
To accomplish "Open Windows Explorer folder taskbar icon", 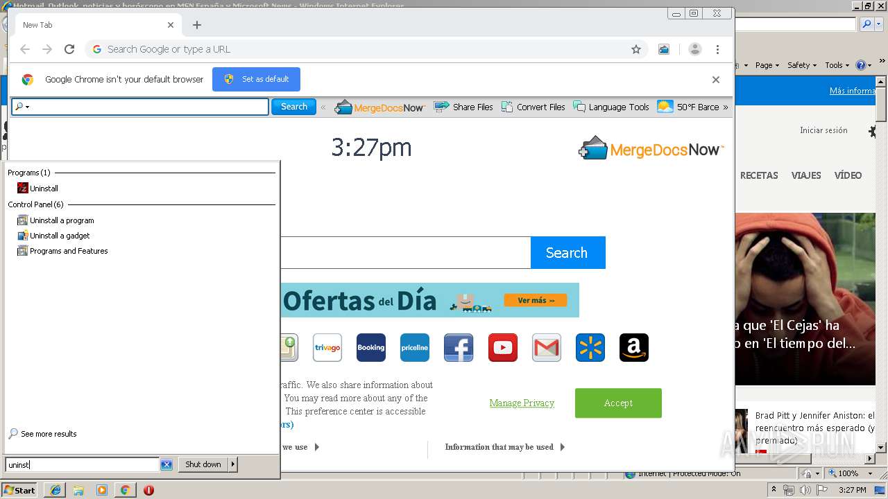I will [x=78, y=490].
